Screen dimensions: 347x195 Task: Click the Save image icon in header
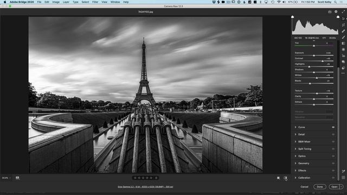(330, 11)
